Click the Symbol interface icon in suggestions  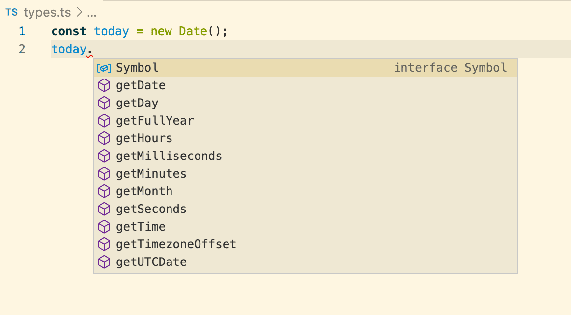[104, 68]
